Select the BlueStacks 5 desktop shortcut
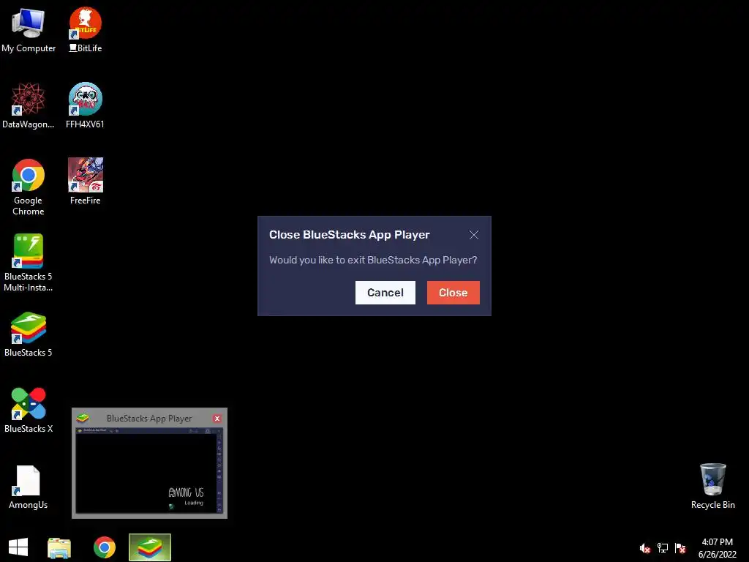 [x=29, y=334]
